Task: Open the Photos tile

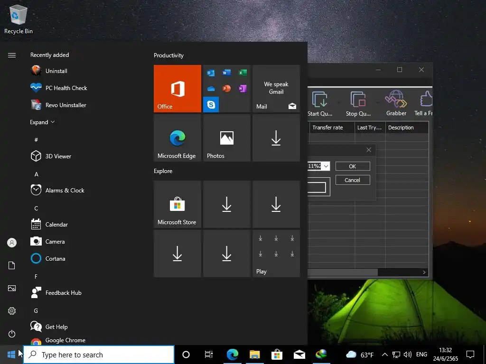Action: (x=226, y=138)
